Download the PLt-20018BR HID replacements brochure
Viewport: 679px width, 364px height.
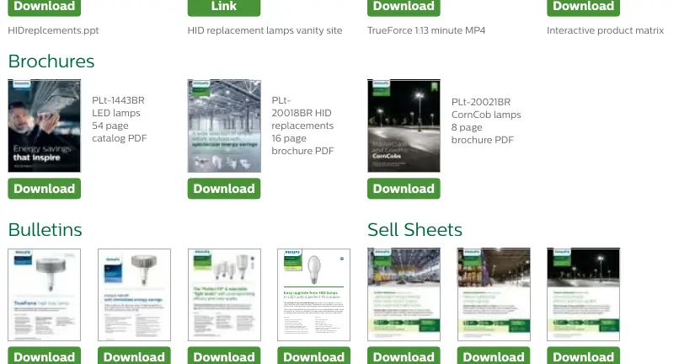pyautogui.click(x=224, y=189)
